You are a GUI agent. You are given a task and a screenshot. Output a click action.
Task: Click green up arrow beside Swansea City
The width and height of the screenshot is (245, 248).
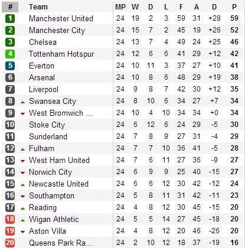[23, 102]
